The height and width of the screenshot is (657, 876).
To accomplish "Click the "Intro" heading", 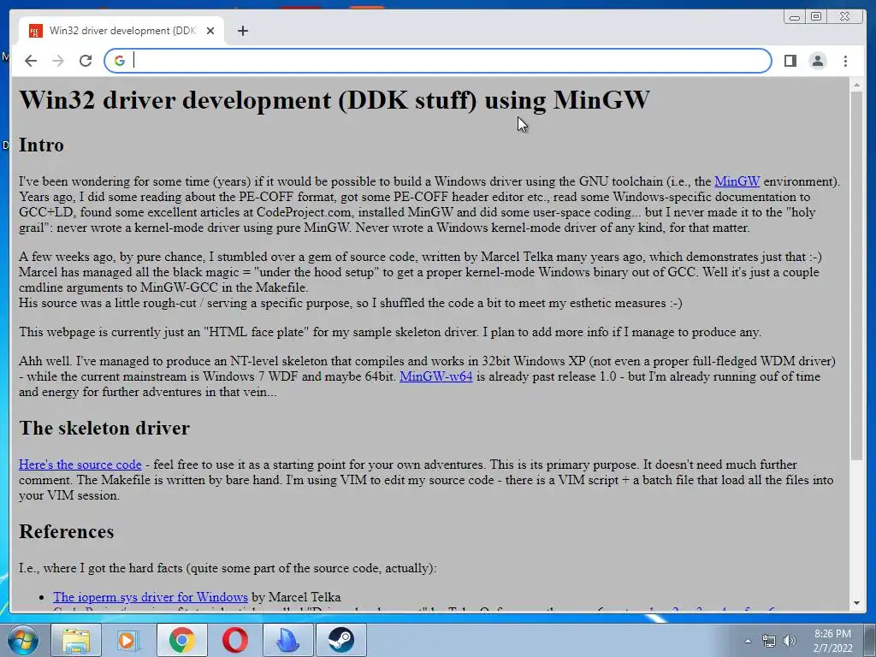I will (x=41, y=145).
